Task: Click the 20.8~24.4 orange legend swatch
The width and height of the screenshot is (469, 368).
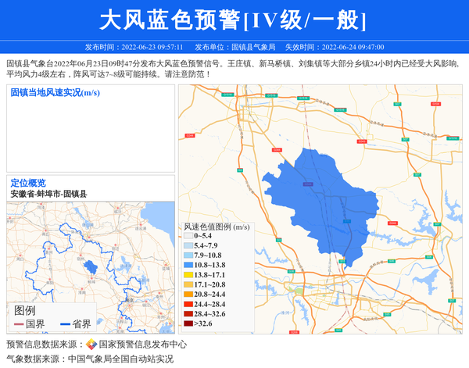Action: (188, 295)
